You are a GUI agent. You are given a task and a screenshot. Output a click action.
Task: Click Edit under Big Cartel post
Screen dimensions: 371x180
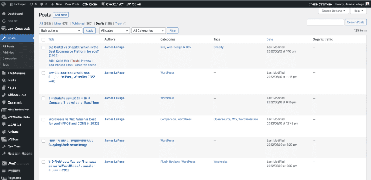click(x=51, y=61)
